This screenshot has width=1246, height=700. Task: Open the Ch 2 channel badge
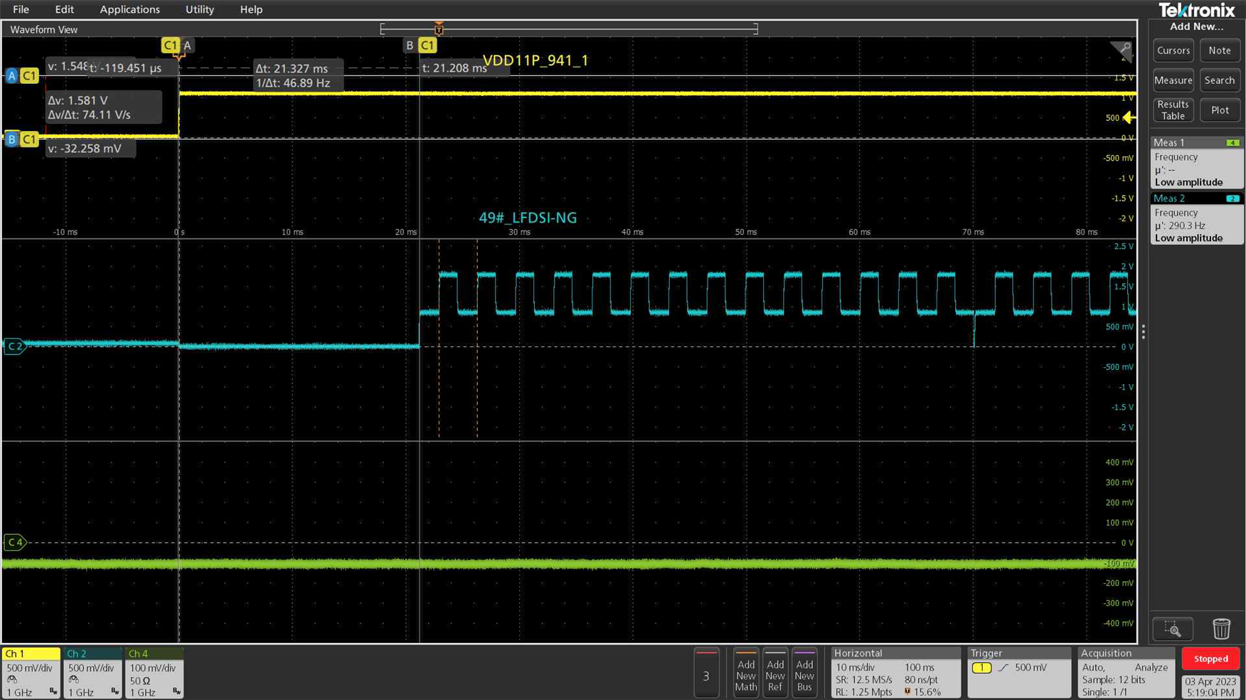point(92,672)
